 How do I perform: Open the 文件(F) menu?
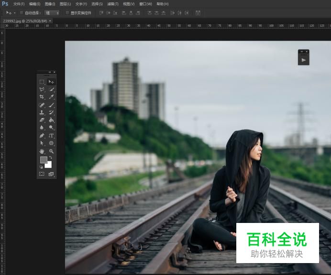(x=19, y=4)
